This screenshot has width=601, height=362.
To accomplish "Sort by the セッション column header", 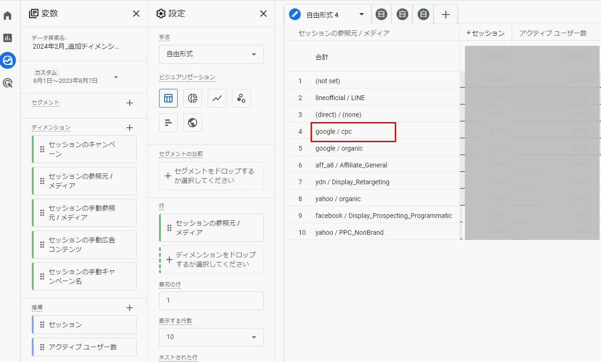I will click(485, 33).
